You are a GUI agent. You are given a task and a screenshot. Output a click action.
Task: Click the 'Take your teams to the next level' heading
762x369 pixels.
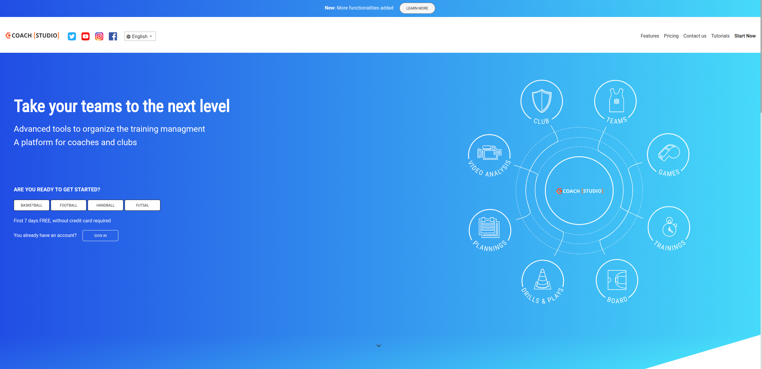pos(122,106)
